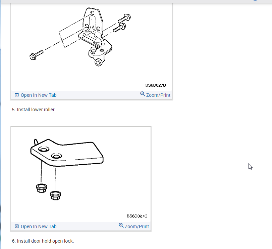Click the single bolt at roller diagram's lower left
The image size is (272, 249).
36,55
